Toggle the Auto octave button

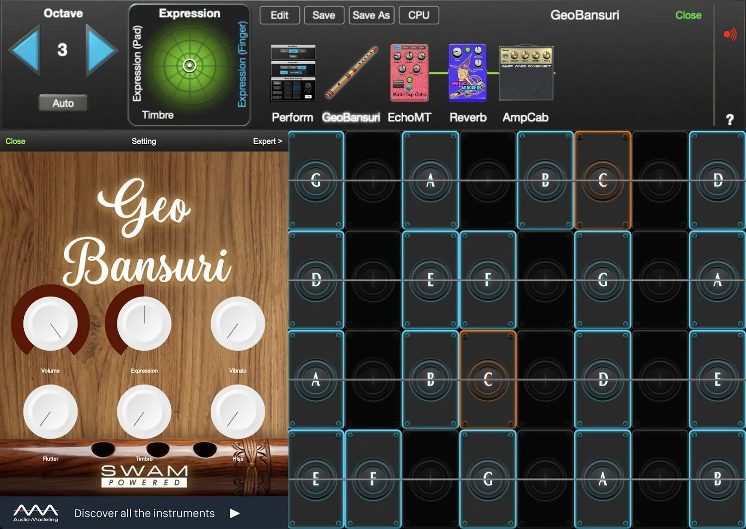(63, 103)
